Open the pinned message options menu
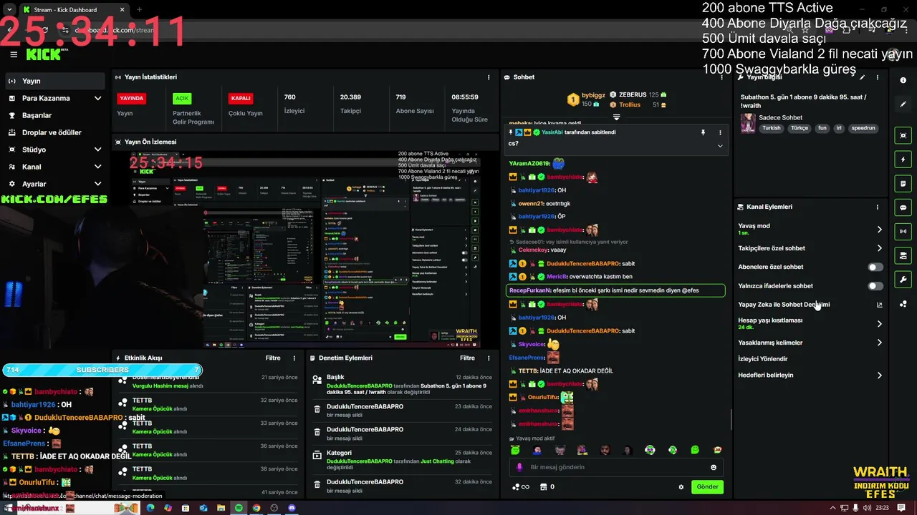Viewport: 917px width, 515px height. point(720,132)
